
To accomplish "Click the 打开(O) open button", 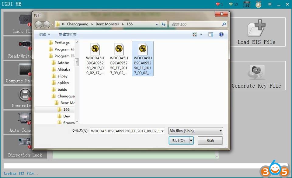I will coord(179,140).
